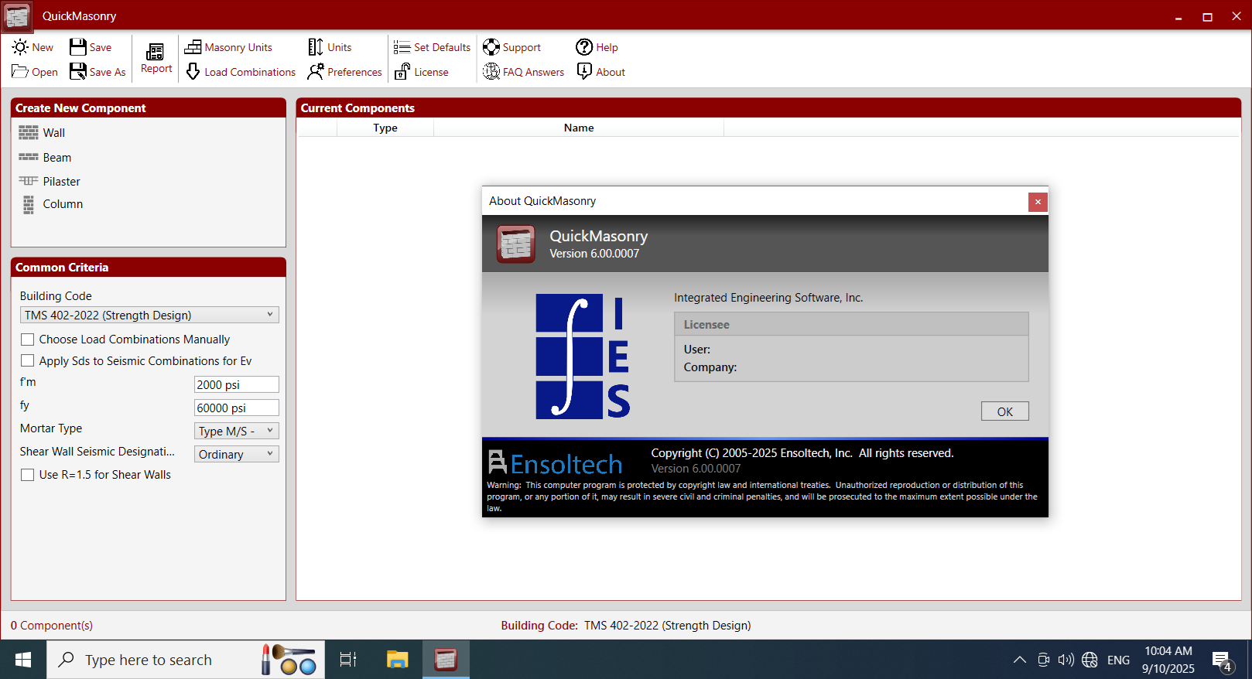
Task: Click the Ensoltech logo in About dialog
Action: click(x=556, y=463)
